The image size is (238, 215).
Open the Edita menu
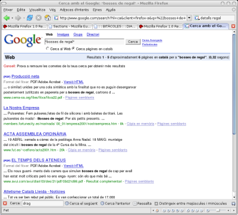[x=21, y=10]
